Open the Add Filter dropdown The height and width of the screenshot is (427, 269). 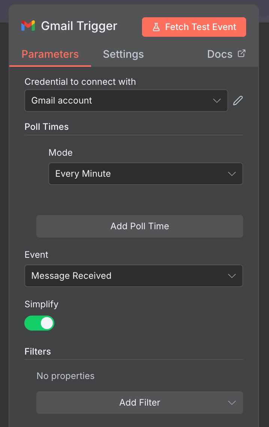click(x=140, y=403)
